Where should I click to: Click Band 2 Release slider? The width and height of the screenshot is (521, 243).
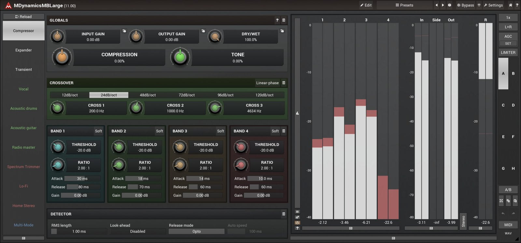(144, 187)
